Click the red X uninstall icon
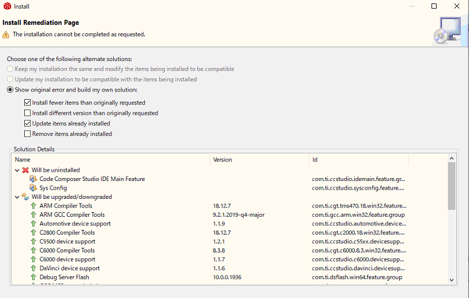Image resolution: width=469 pixels, height=298 pixels. coord(25,170)
